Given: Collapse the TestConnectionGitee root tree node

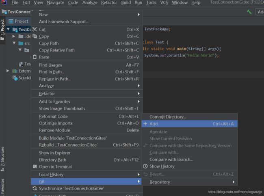Looking at the screenshot, I should [x=8, y=29].
